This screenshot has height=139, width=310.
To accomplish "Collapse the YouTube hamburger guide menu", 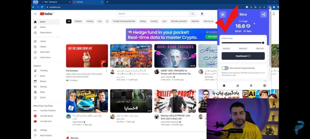I will coord(35,14).
